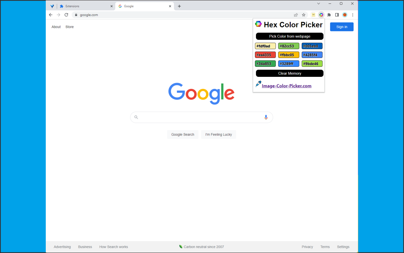The height and width of the screenshot is (253, 404).
Task: Click the Hex Color Picker extension icon
Action: coord(321,15)
